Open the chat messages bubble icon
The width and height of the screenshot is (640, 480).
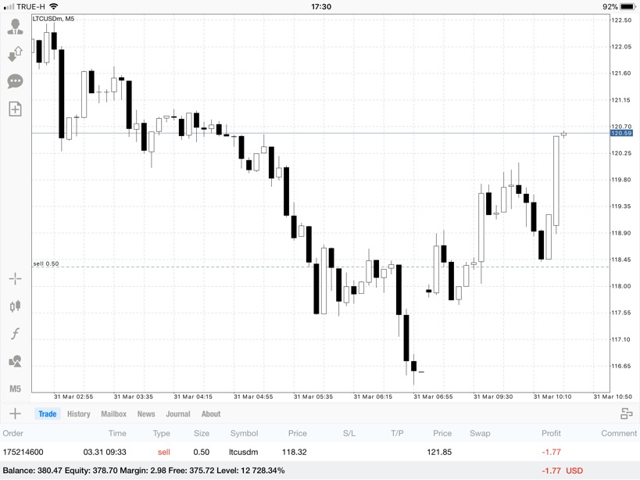click(15, 81)
